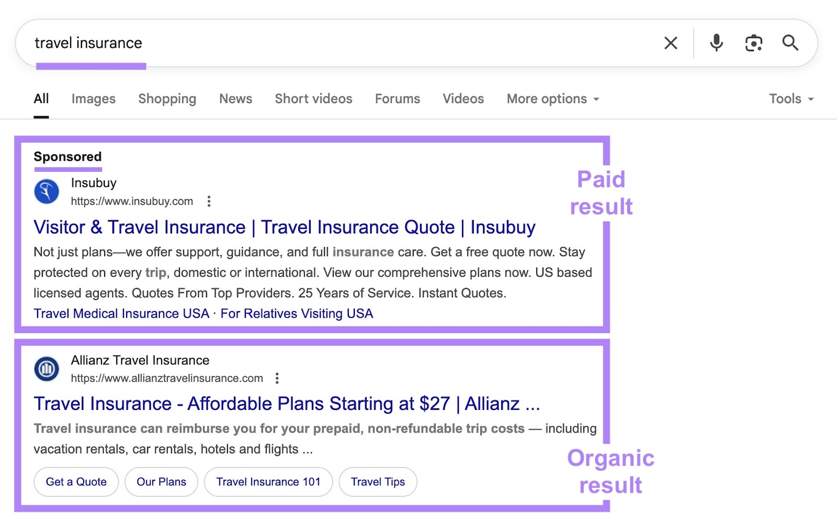This screenshot has width=837, height=523.
Task: Go to the Videos tab
Action: click(463, 98)
